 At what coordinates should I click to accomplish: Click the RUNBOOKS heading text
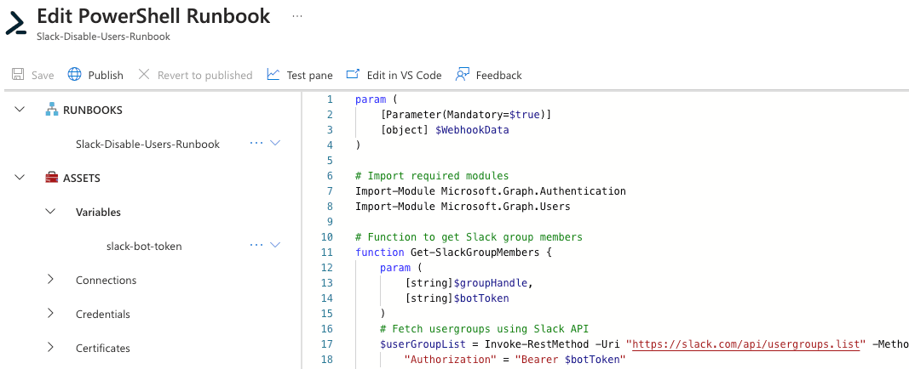pyautogui.click(x=93, y=110)
